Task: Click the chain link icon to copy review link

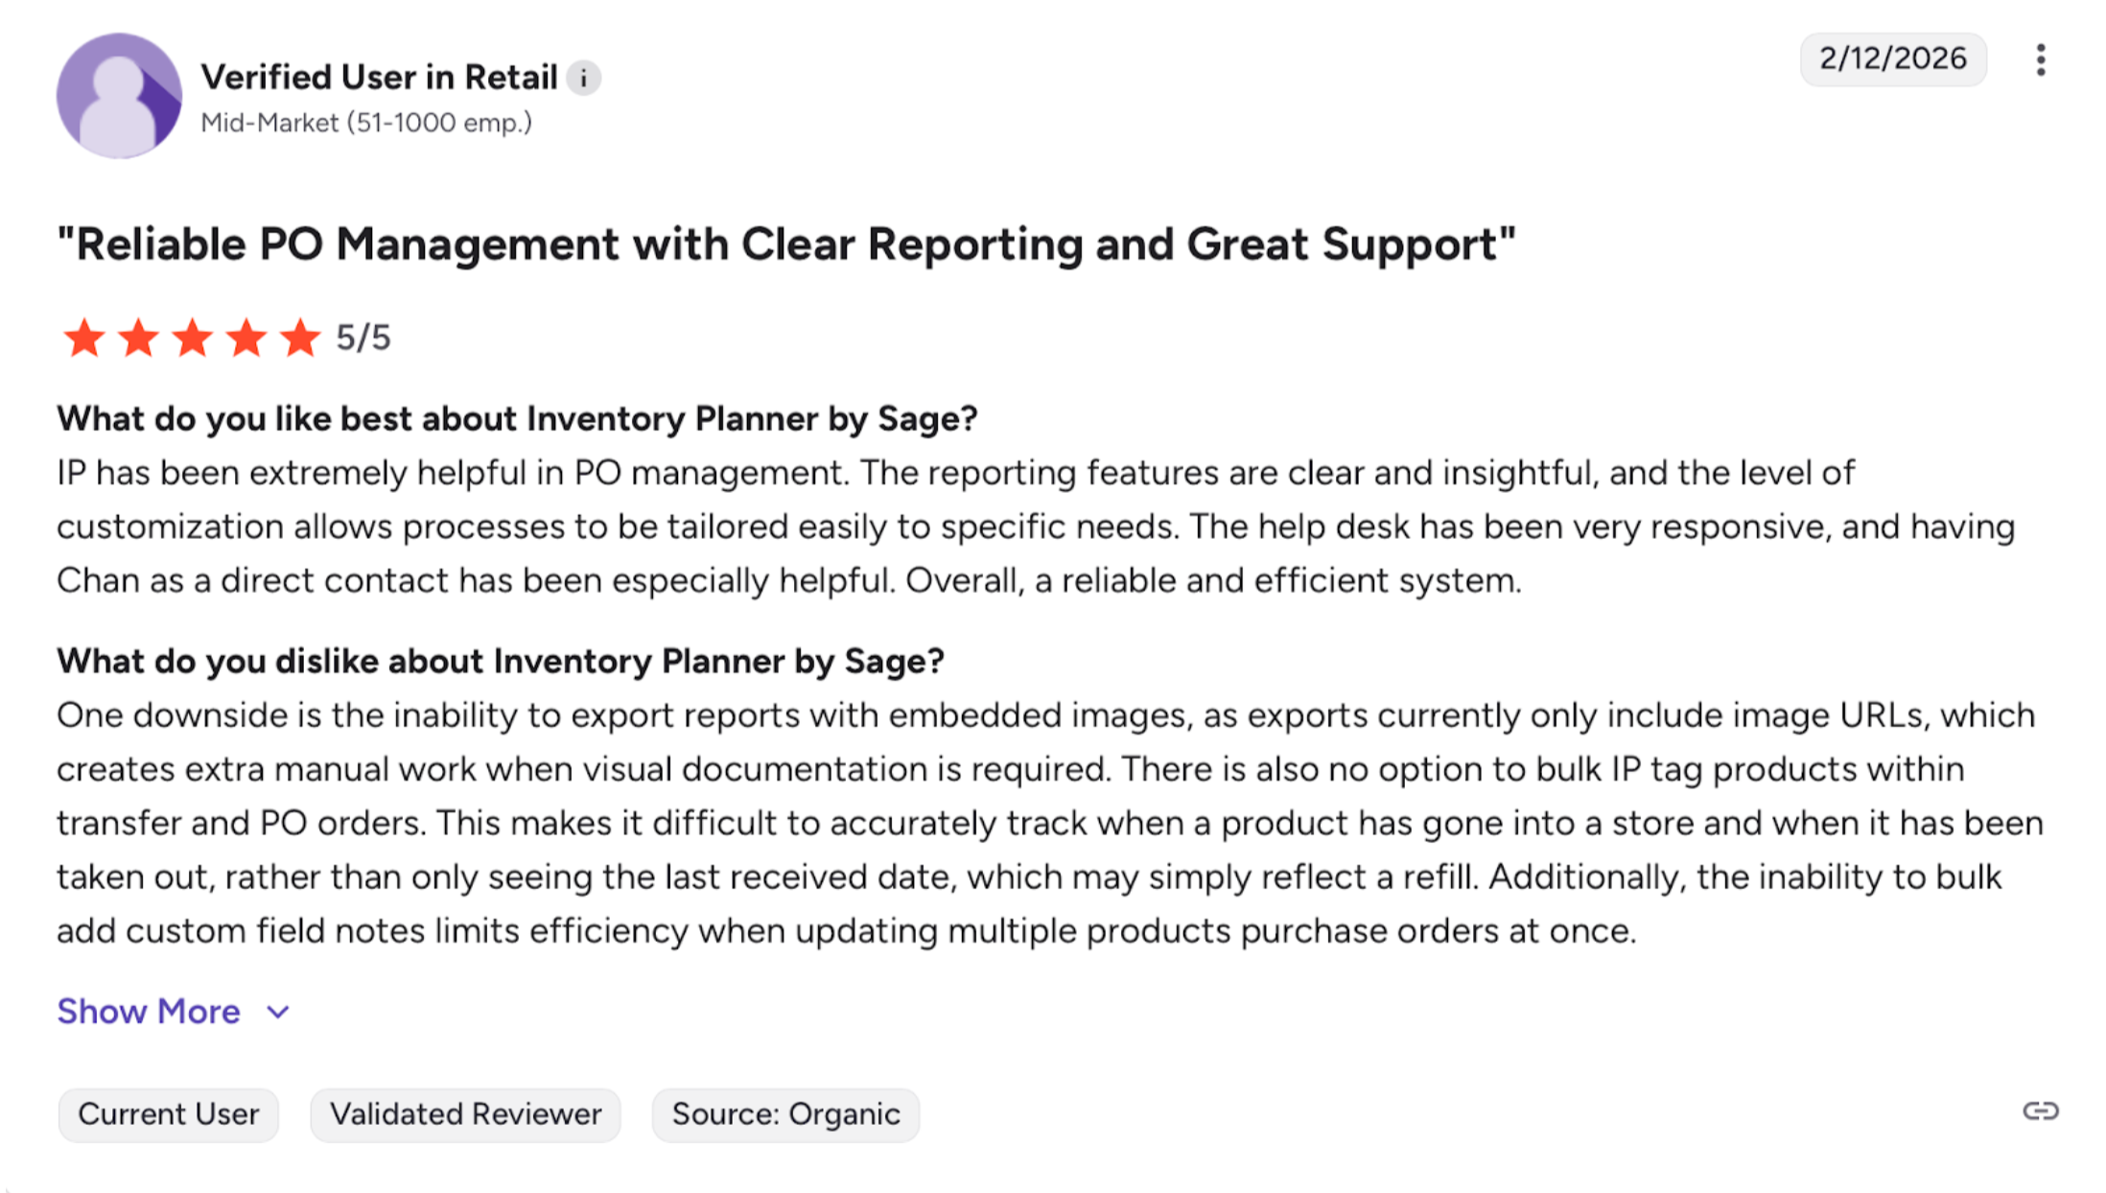Action: click(2040, 1111)
